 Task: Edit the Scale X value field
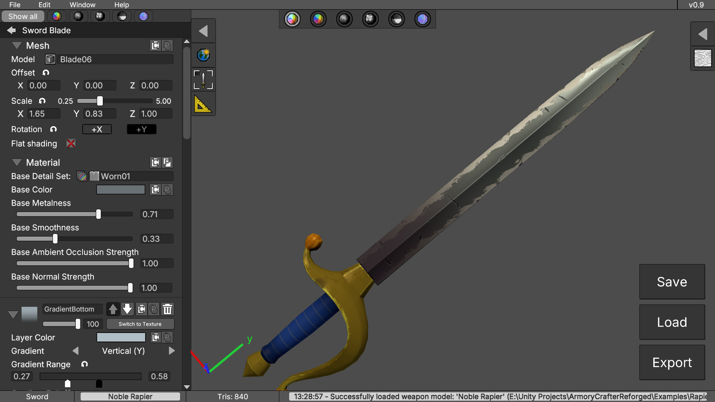[x=44, y=114]
